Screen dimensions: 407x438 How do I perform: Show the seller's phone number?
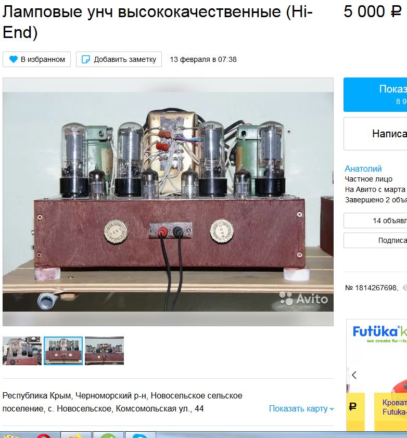tap(375, 95)
